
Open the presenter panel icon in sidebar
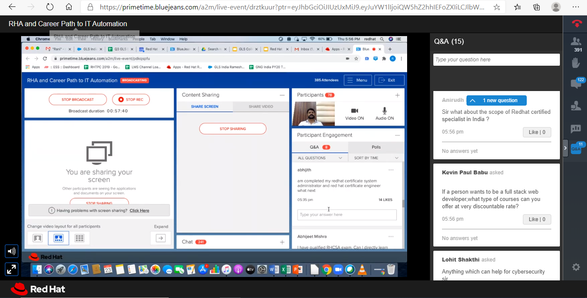point(576,106)
